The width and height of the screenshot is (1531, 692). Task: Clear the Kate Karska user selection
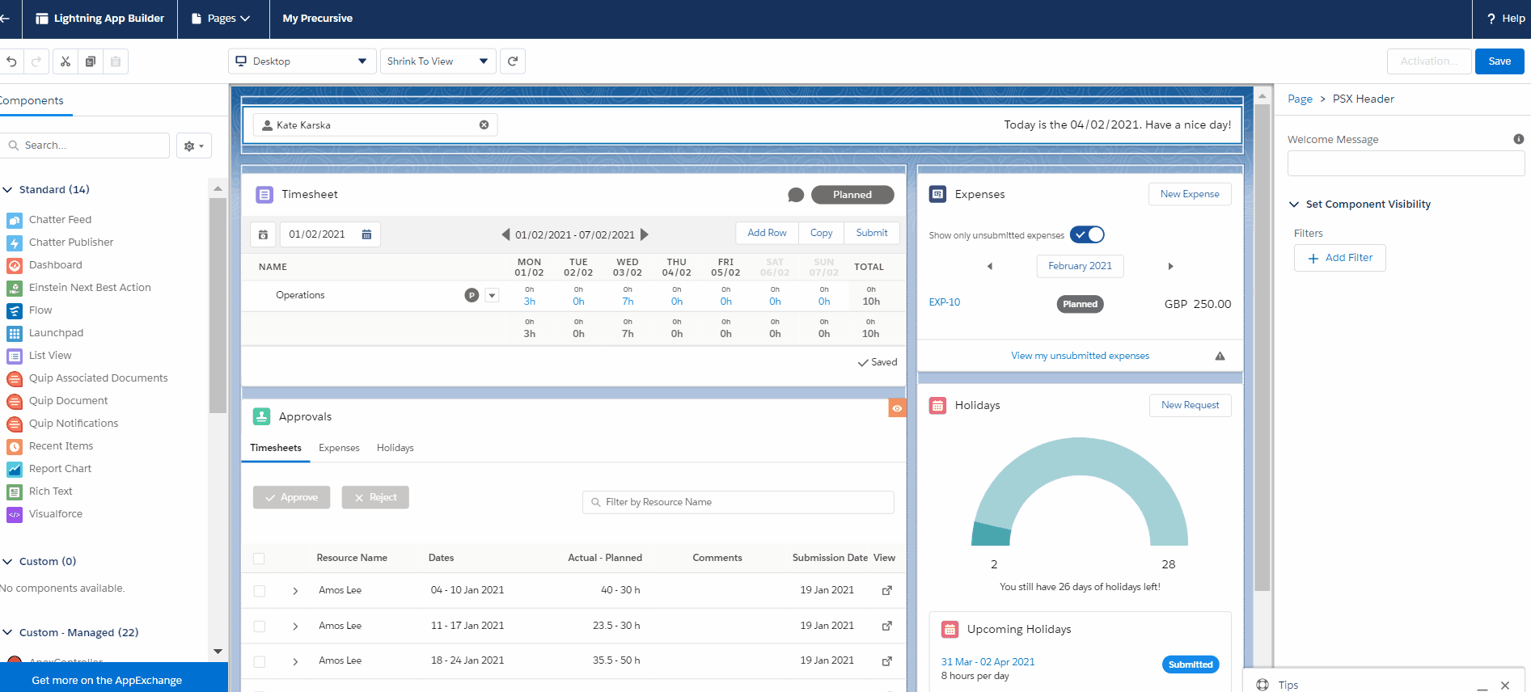[484, 125]
